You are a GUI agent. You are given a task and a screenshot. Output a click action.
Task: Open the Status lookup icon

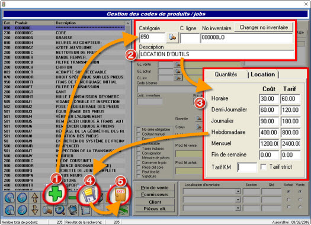pyautogui.click(x=198, y=127)
